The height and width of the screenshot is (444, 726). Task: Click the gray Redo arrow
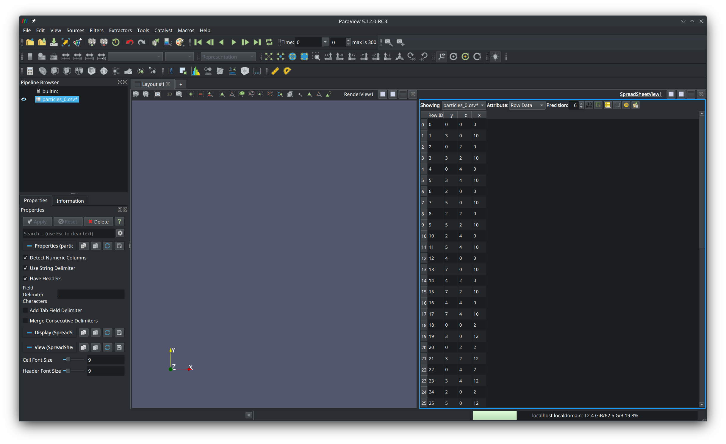(142, 42)
